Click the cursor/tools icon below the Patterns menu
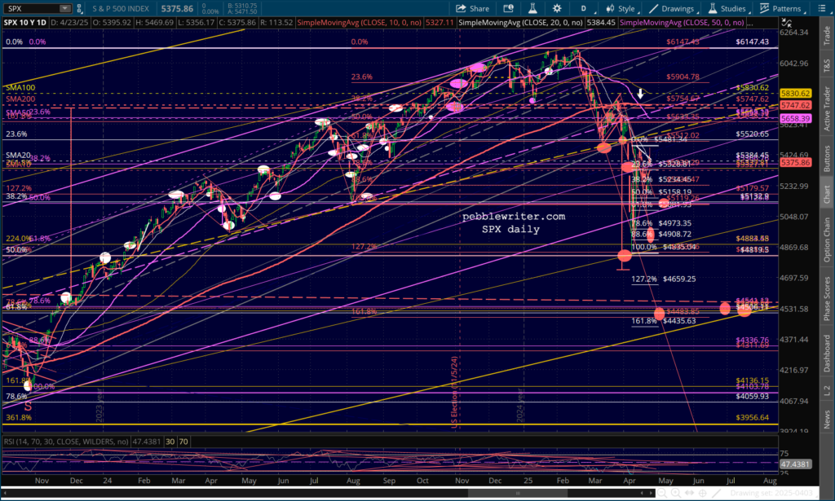Image resolution: width=835 pixels, height=501 pixels. tap(787, 22)
